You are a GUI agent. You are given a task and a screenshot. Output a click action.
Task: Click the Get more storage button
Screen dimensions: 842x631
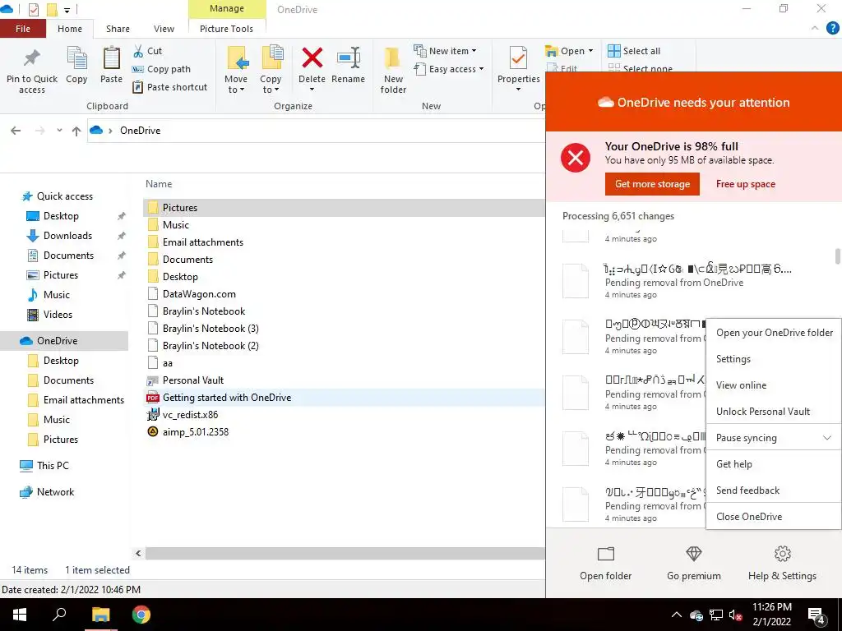pos(652,184)
